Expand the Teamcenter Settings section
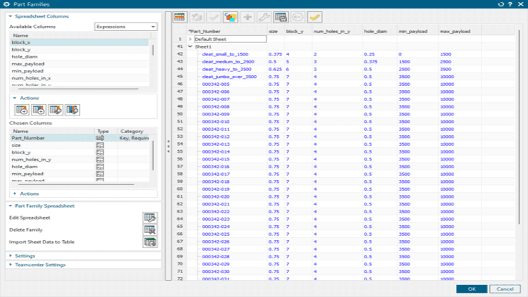The height and width of the screenshot is (297, 528). click(11, 265)
